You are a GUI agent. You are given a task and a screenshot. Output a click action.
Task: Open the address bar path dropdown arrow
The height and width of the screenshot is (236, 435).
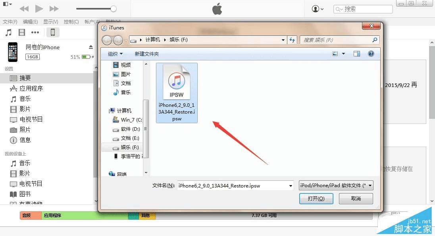pos(283,40)
